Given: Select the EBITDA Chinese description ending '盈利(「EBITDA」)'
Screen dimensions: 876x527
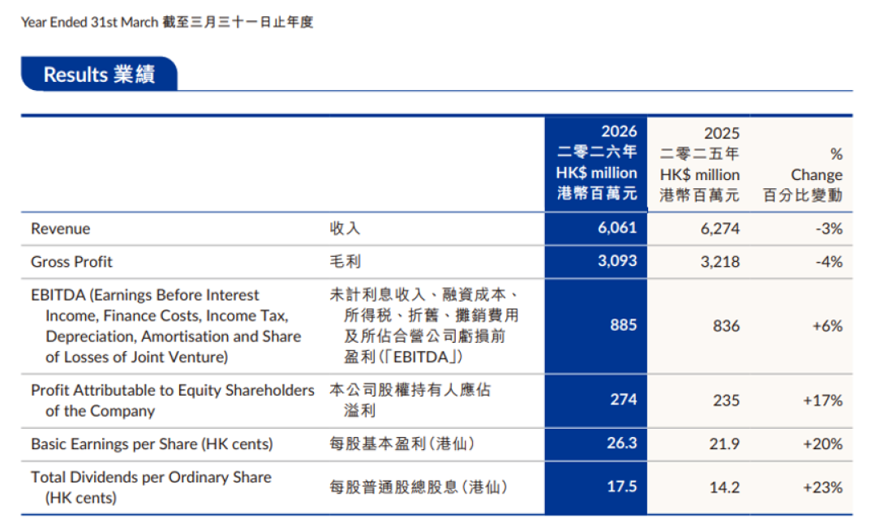Looking at the screenshot, I should 424,325.
